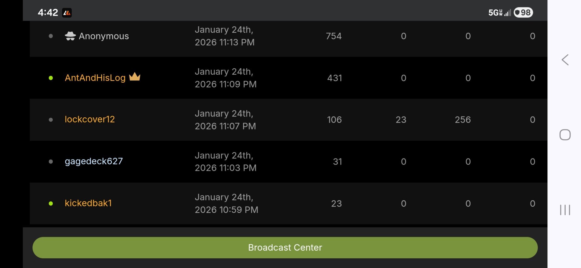Screen dimensions: 581x268
Task: Tap the Anonymous incognito hat icon
Action: point(70,36)
